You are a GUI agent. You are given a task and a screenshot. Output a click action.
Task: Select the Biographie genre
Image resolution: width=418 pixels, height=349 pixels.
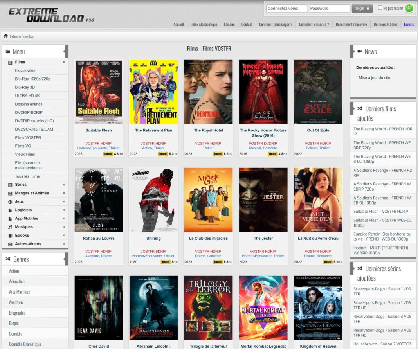(17, 313)
